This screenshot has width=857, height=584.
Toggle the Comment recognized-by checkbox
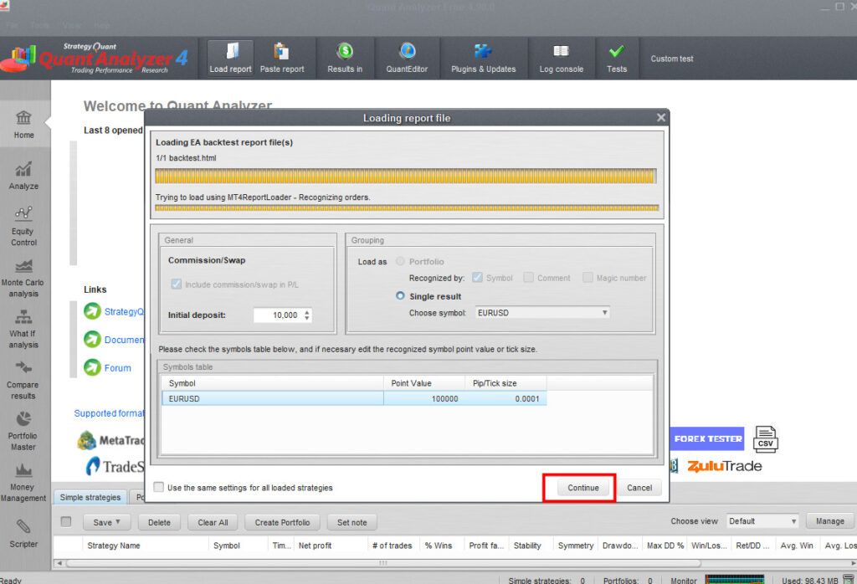[529, 278]
